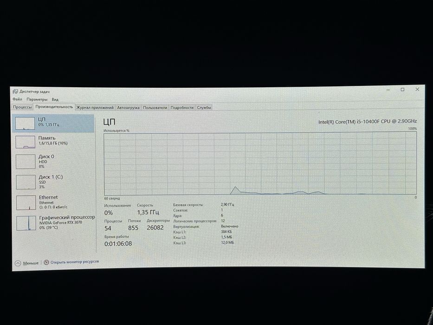Click the CPU usage graph

coord(260,163)
